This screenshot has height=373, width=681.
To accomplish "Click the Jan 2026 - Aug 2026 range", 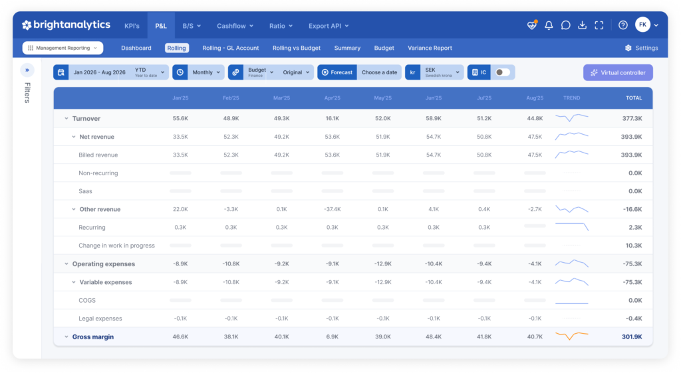I will click(x=100, y=72).
